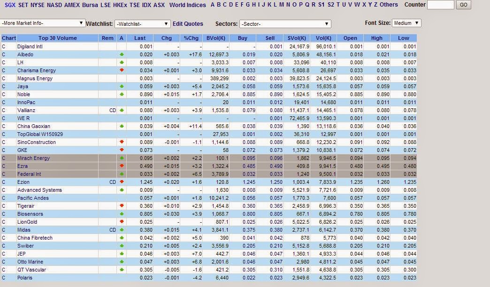490x287 pixels.
Task: Filter counters by S1 group
Action: [321, 5]
